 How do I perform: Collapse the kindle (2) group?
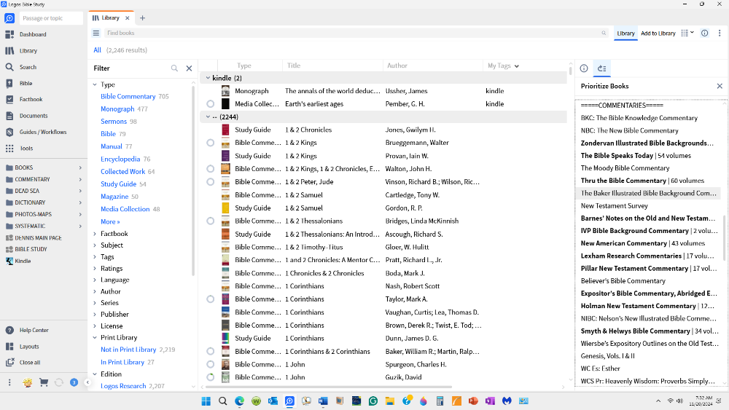tap(208, 78)
